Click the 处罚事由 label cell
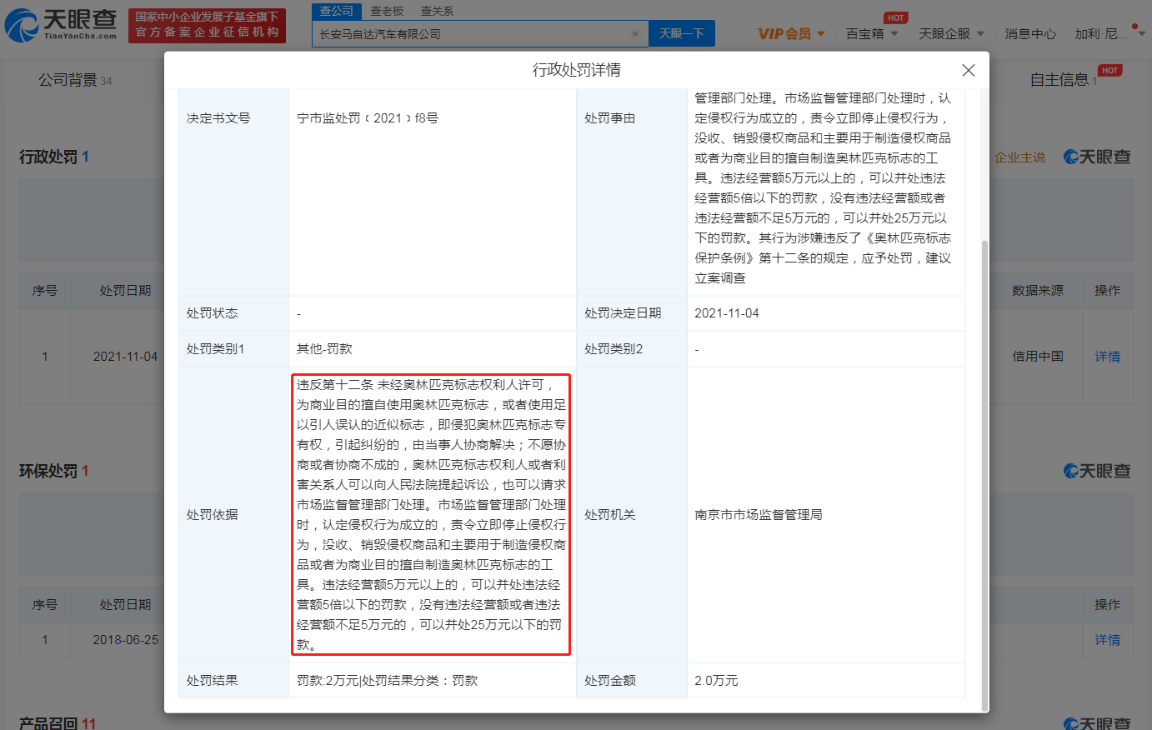The height and width of the screenshot is (730, 1152). tap(632, 191)
